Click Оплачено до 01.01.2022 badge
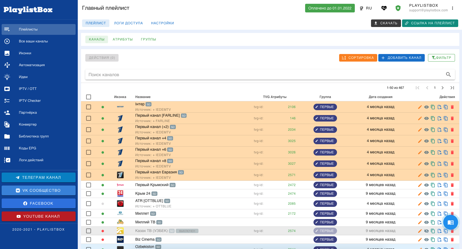Image resolution: width=462 pixels, height=249 pixels. click(330, 8)
